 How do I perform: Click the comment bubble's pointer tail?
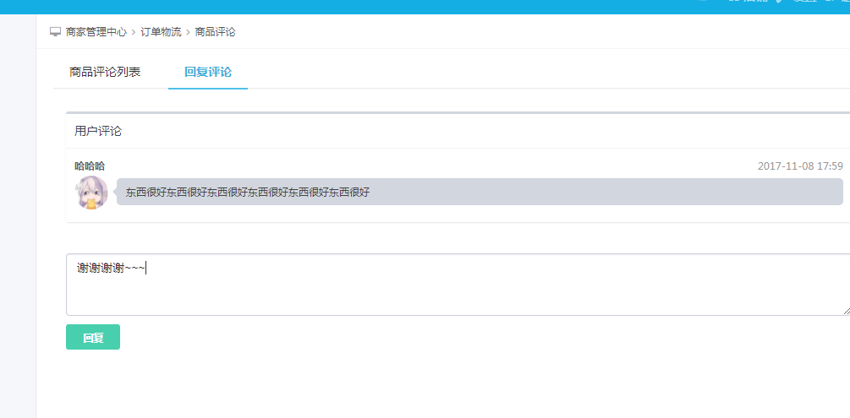click(x=114, y=192)
